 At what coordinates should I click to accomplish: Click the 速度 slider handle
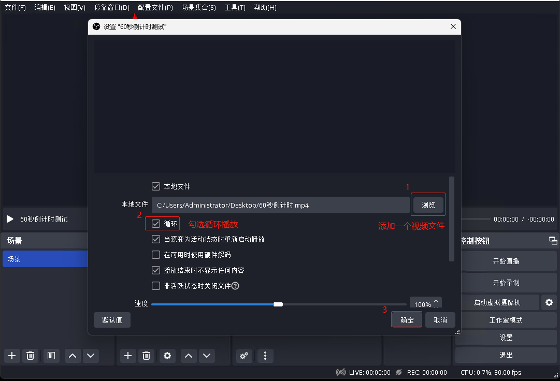(278, 304)
